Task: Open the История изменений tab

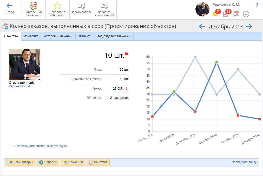Action: pos(58,36)
